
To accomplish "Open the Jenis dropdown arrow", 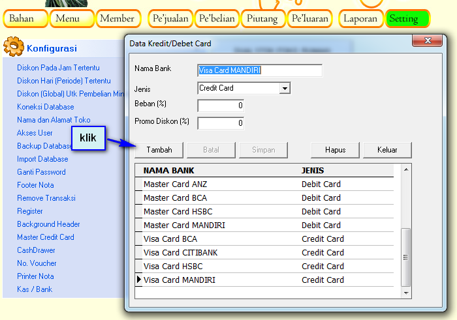I will pyautogui.click(x=285, y=89).
